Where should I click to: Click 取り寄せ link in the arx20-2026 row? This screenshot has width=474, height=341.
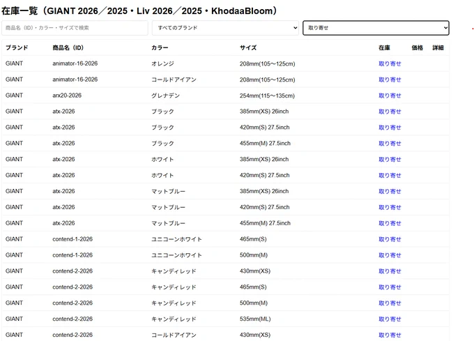click(390, 96)
